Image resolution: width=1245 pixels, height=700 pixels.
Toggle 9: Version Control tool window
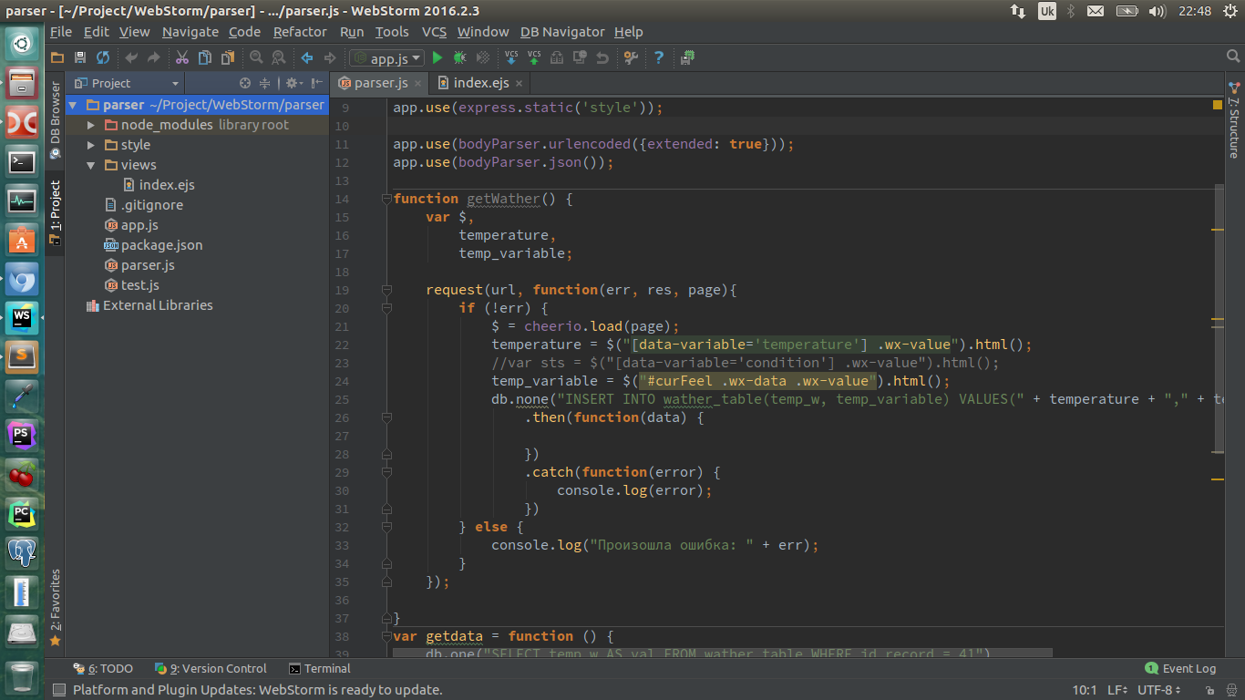click(x=211, y=668)
